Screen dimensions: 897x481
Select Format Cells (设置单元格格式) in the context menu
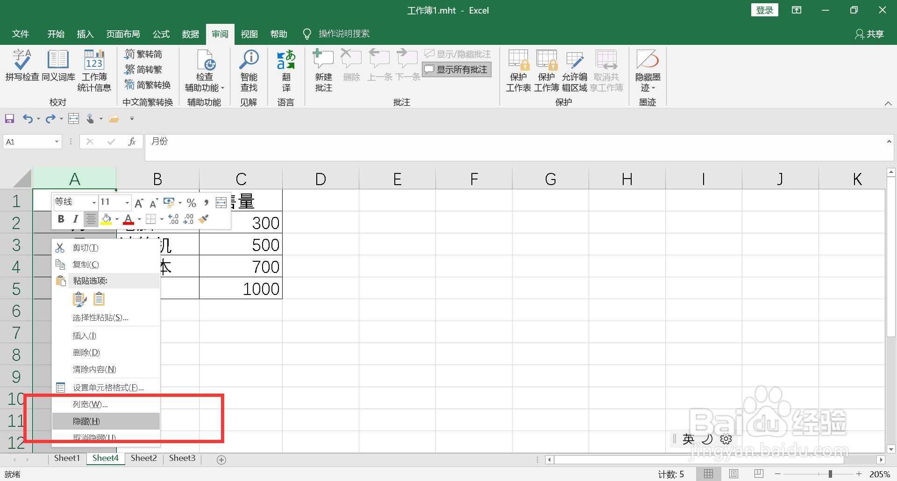click(x=106, y=388)
